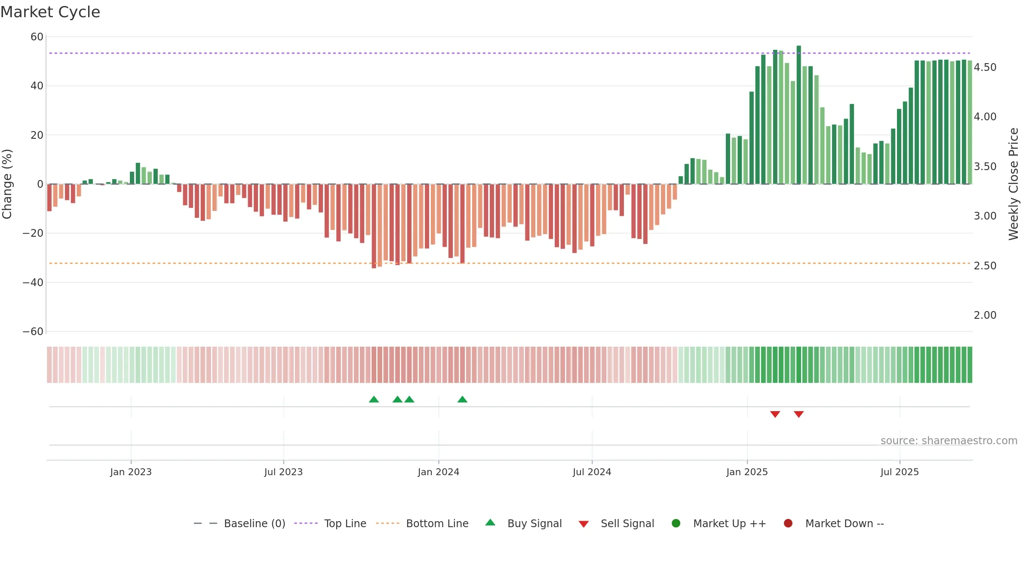The height and width of the screenshot is (580, 1032).
Task: Click the Change (%) y-axis title
Action: (7, 184)
